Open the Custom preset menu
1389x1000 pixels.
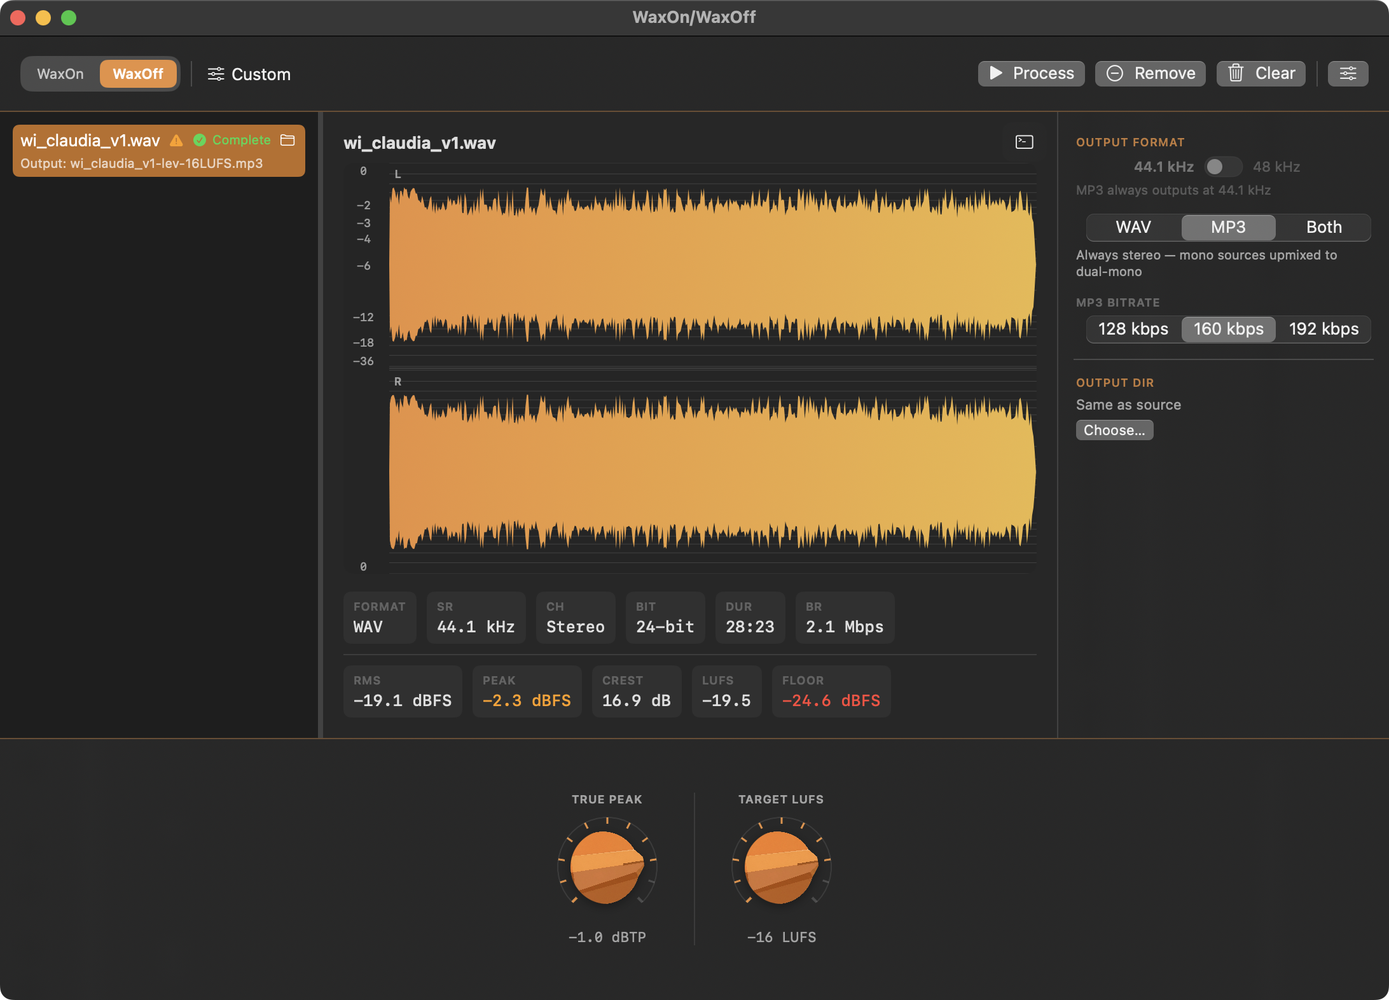pyautogui.click(x=249, y=74)
